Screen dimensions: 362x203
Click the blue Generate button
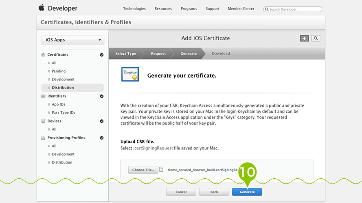click(x=247, y=192)
